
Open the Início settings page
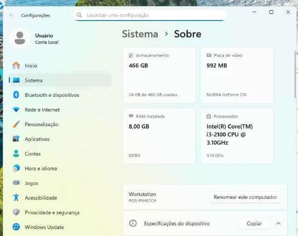pos(60,66)
